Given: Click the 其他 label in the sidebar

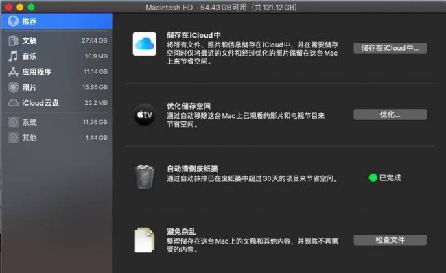Looking at the screenshot, I should click(x=30, y=138).
